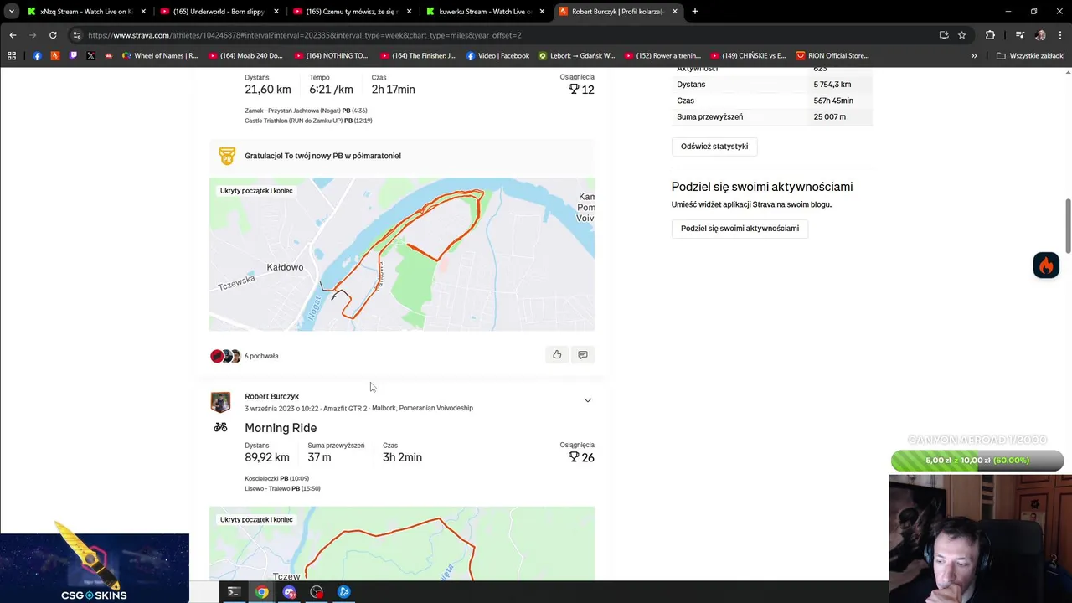This screenshot has width=1072, height=603.
Task: Open the Video | Facebook bookmark
Action: point(497,55)
